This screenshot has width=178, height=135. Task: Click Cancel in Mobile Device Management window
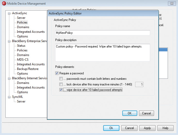(129, 128)
